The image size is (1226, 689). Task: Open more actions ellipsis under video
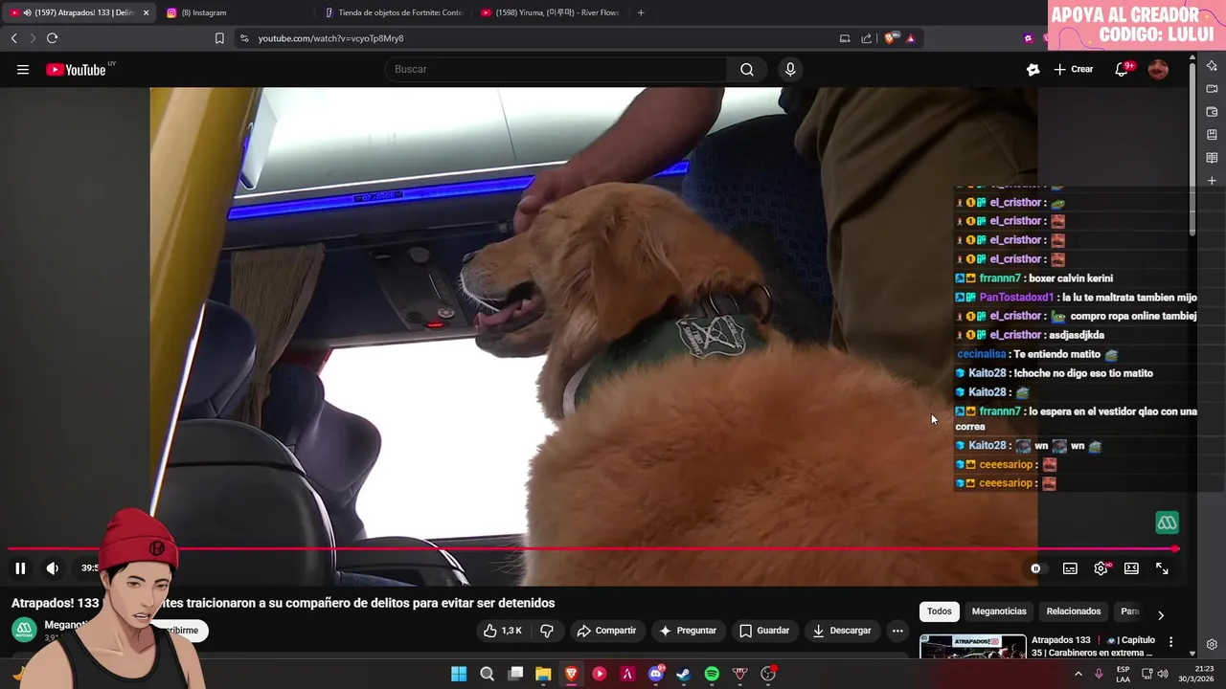(897, 631)
